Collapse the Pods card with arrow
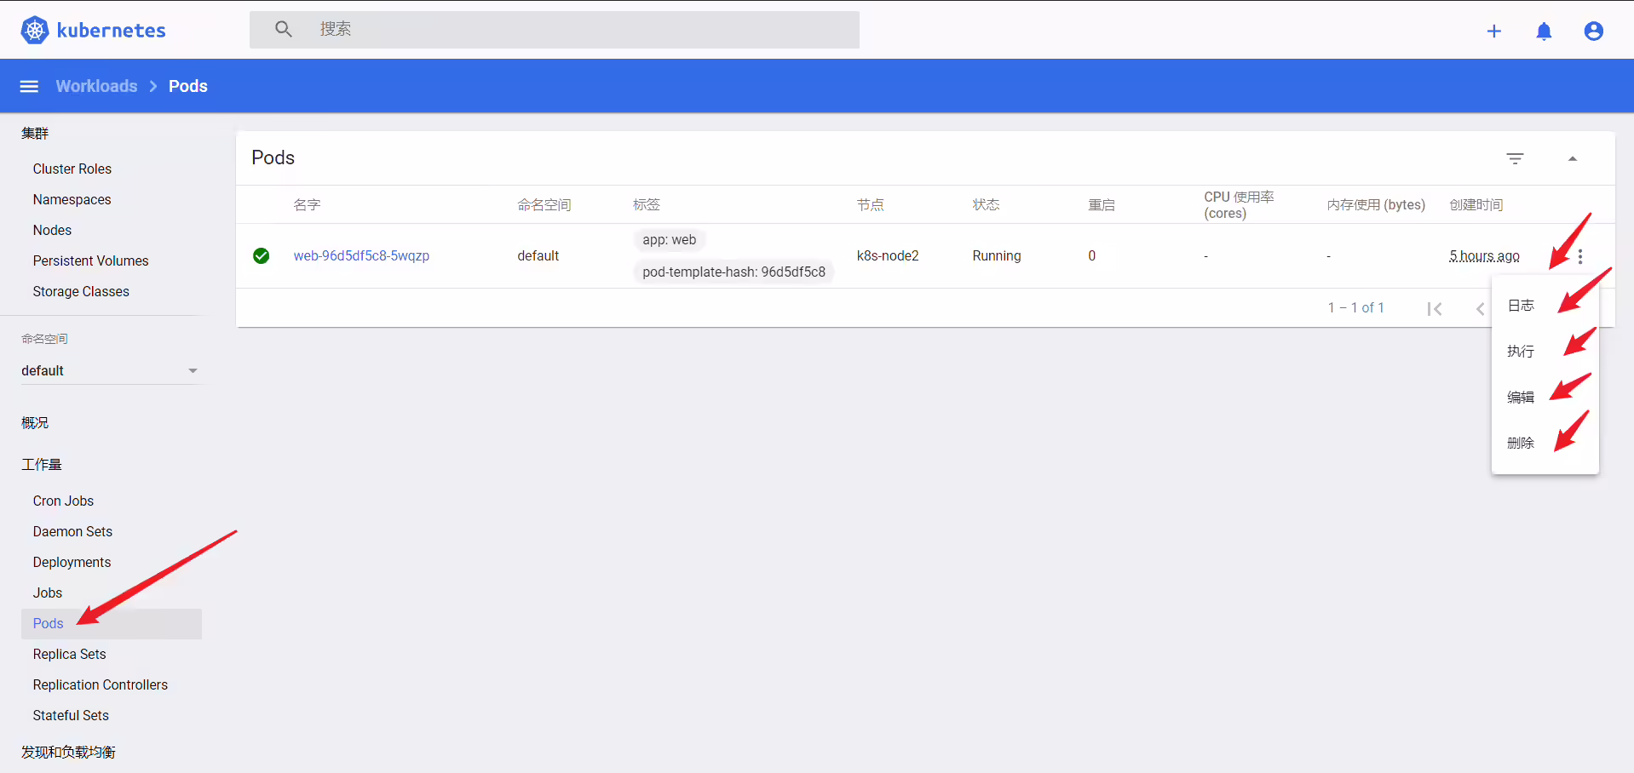1634x773 pixels. (1573, 158)
